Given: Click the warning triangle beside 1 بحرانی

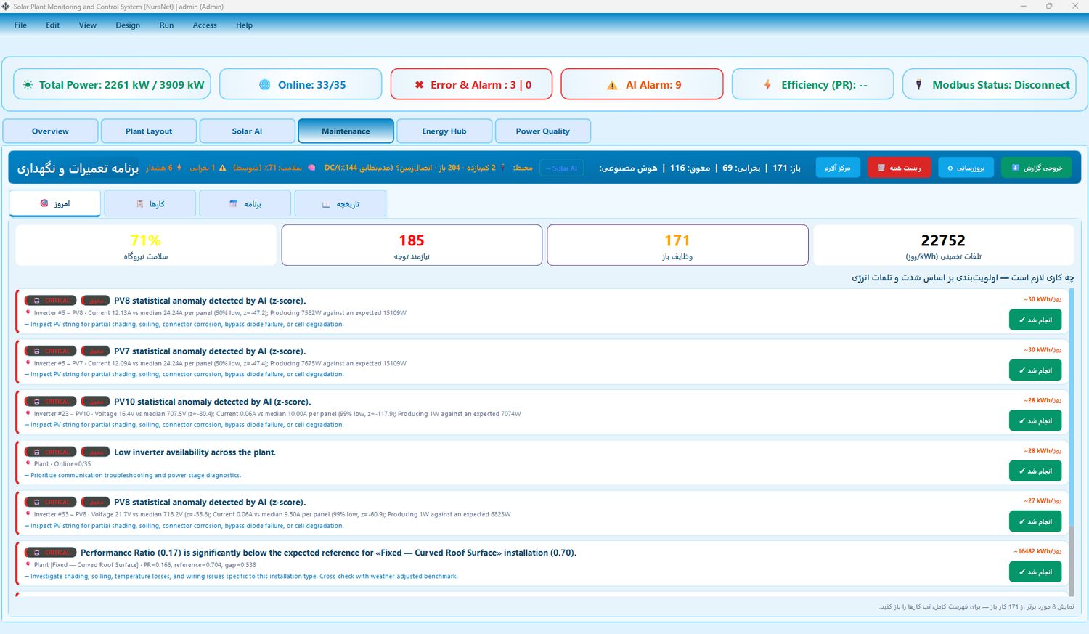Looking at the screenshot, I should click(x=222, y=168).
